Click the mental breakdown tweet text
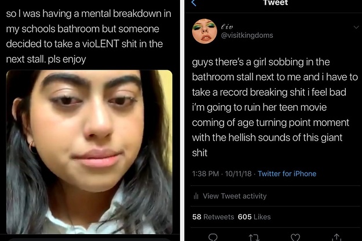Viewport: 362px width, 241px height. (89, 37)
